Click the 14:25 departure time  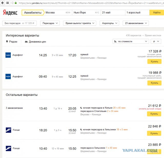coord(43,55)
